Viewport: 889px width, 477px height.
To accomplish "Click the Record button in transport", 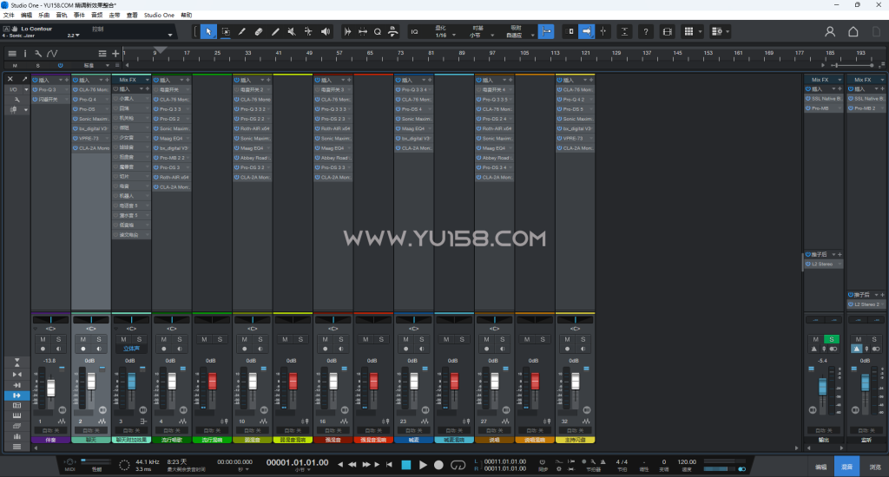I will click(x=438, y=465).
